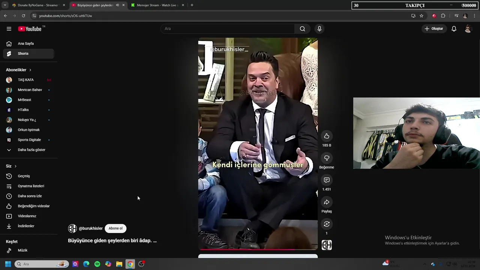
Task: Expand the Abonelikler section chevron
Action: pos(30,70)
